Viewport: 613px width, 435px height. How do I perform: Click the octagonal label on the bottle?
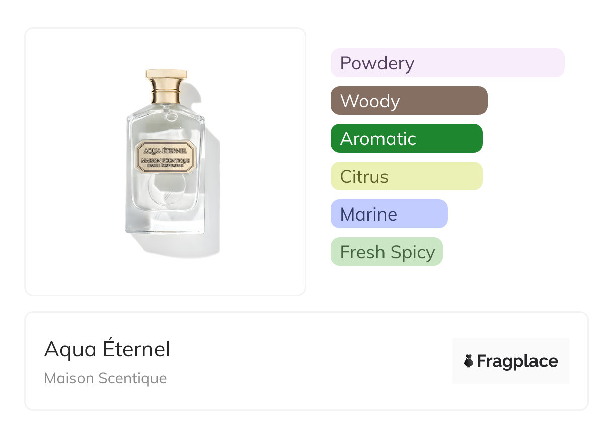click(166, 157)
